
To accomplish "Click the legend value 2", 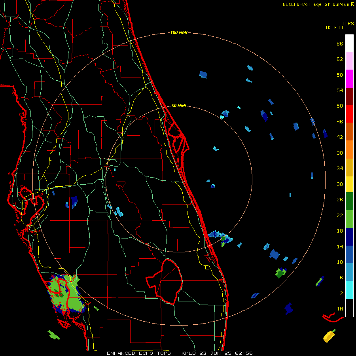I will click(x=341, y=294).
